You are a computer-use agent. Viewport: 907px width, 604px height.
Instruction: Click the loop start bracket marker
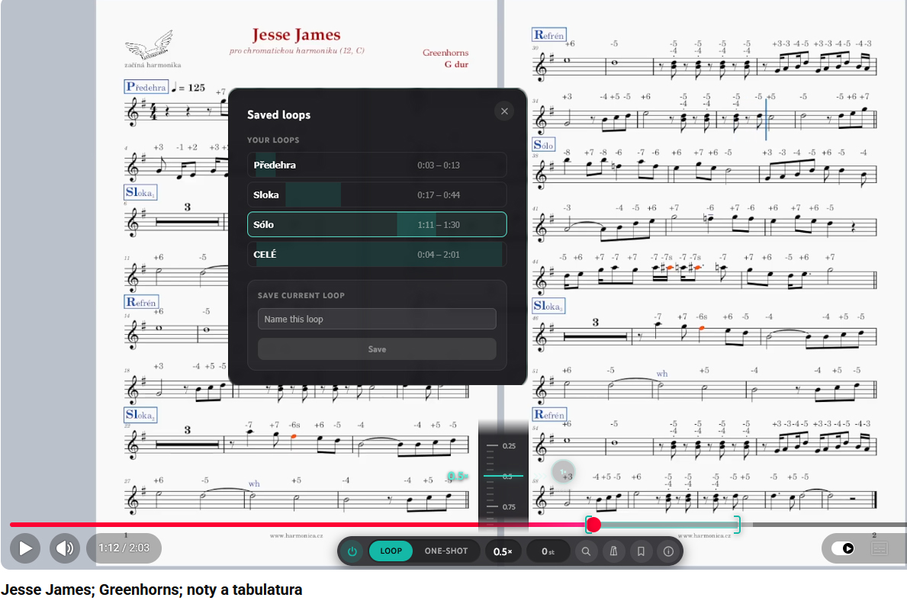pyautogui.click(x=587, y=525)
